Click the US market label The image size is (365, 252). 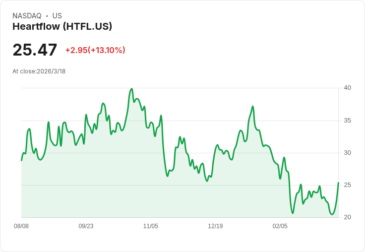(x=57, y=16)
